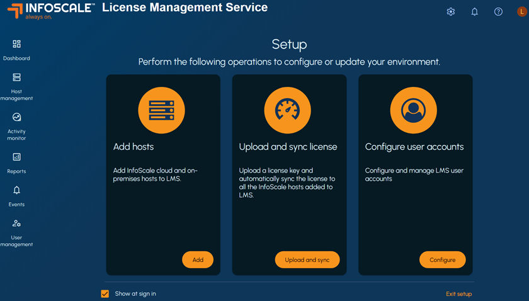Click the Upload and sync gauge icon

pyautogui.click(x=287, y=110)
